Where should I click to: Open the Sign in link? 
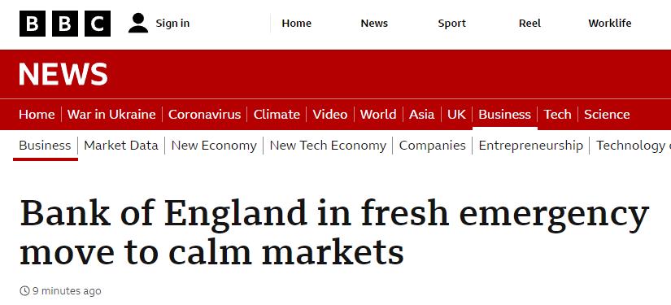tap(172, 23)
